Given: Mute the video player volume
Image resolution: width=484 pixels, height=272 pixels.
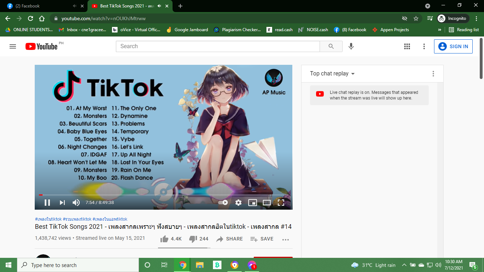Looking at the screenshot, I should tap(76, 203).
